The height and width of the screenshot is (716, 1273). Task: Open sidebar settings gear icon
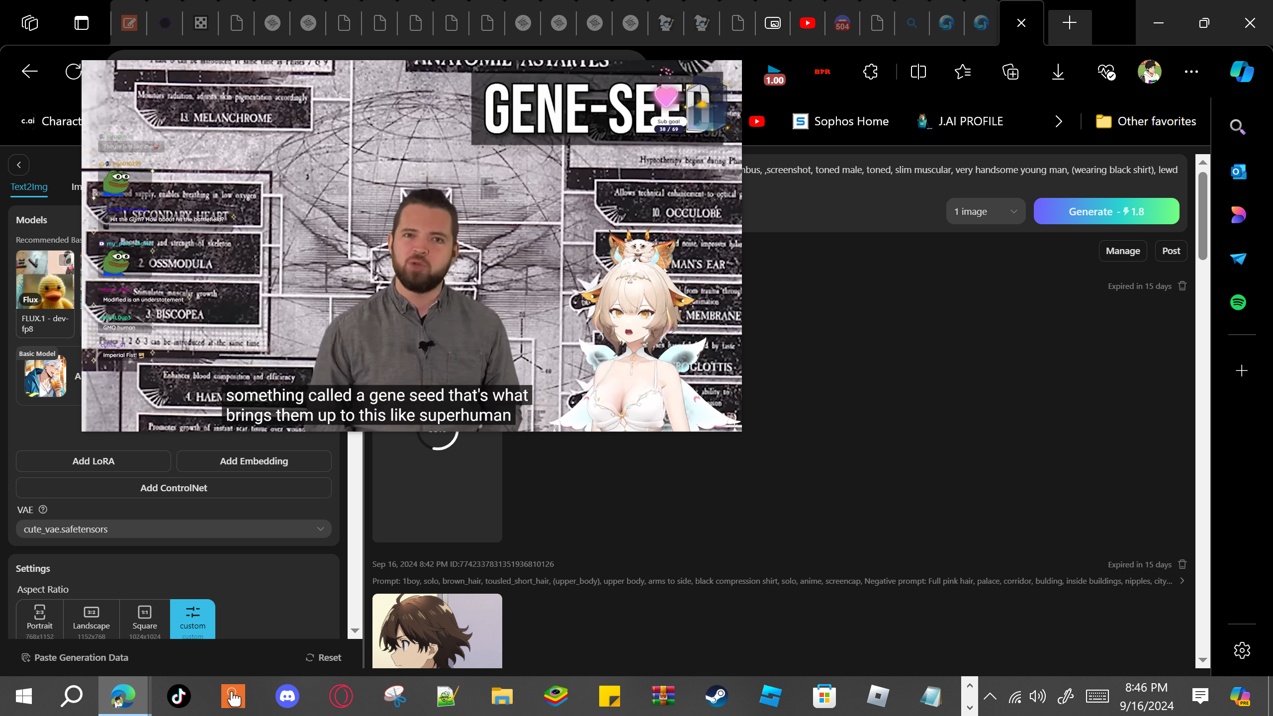tap(1242, 650)
